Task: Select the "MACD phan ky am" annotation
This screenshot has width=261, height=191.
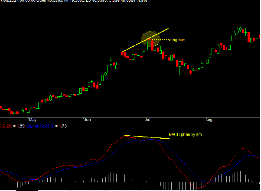Action: 185,134
